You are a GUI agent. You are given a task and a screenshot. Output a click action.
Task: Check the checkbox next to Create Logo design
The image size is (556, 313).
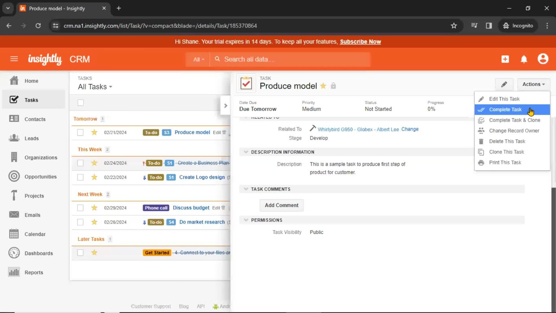point(80,177)
